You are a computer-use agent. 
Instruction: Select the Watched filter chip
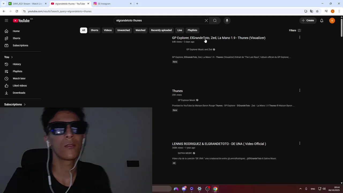[x=140, y=30]
